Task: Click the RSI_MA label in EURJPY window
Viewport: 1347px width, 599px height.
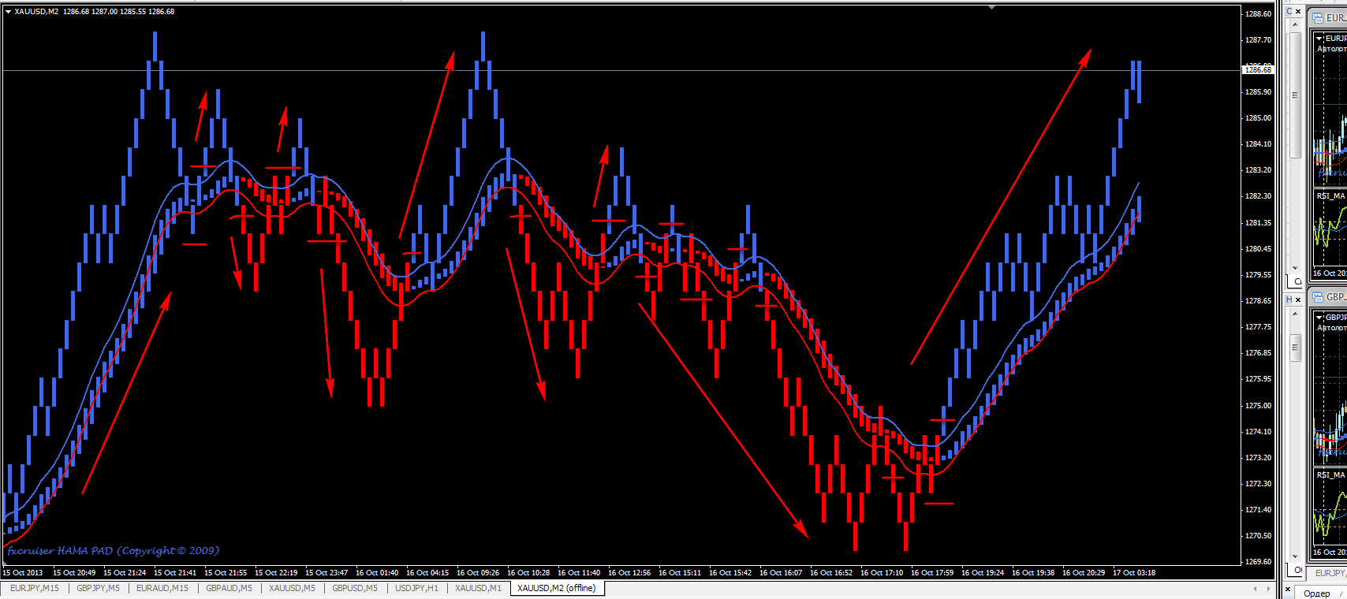Action: click(1331, 196)
